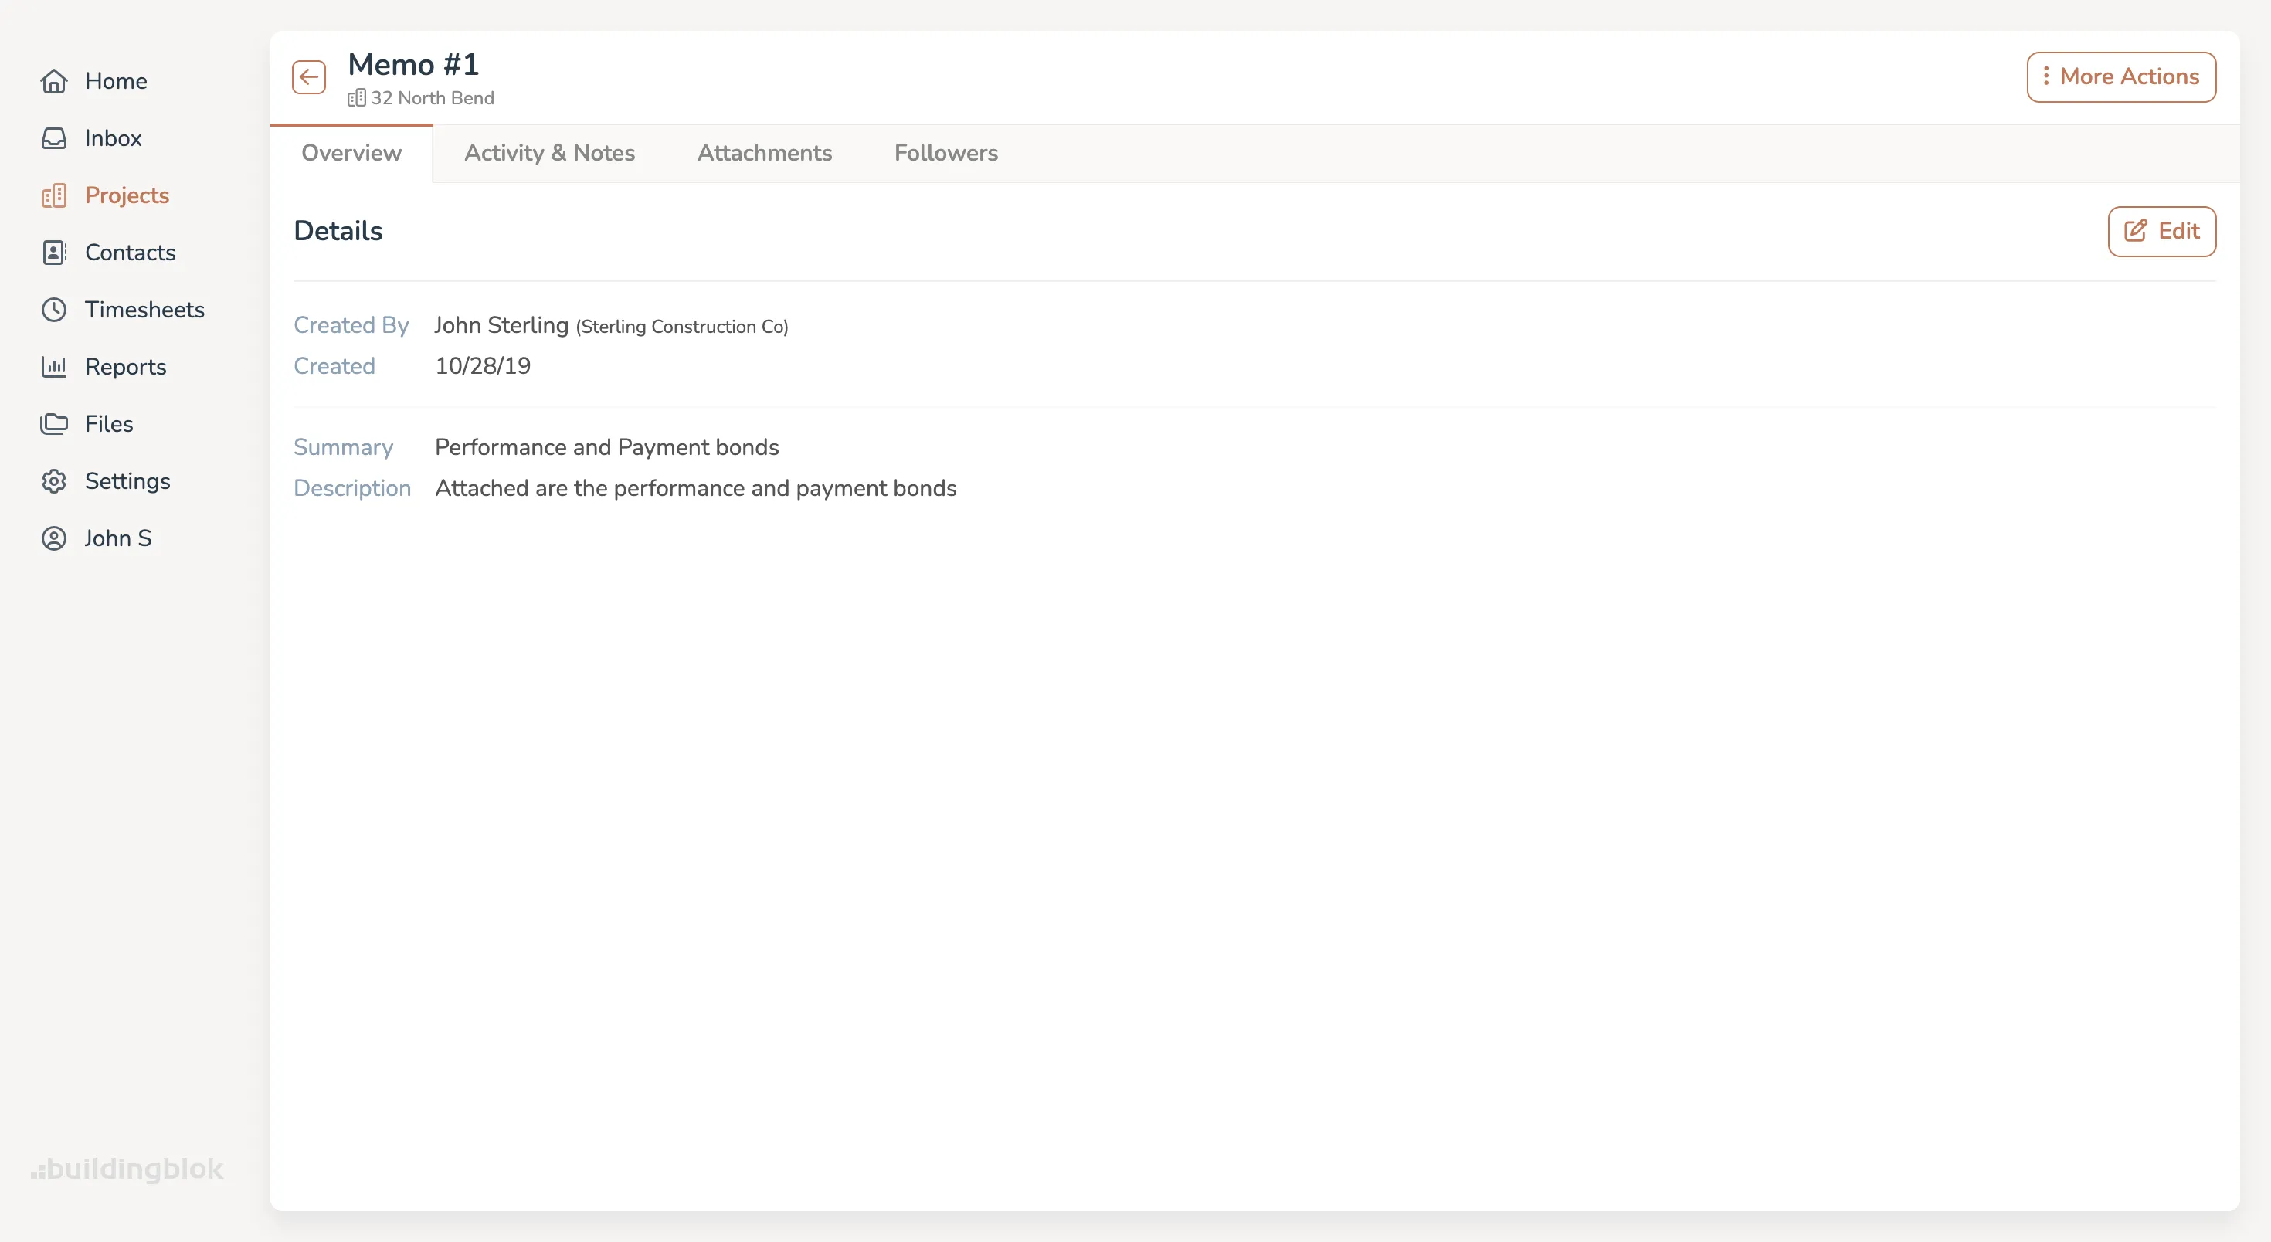Click the pencil icon in the Edit button

pyautogui.click(x=2134, y=231)
